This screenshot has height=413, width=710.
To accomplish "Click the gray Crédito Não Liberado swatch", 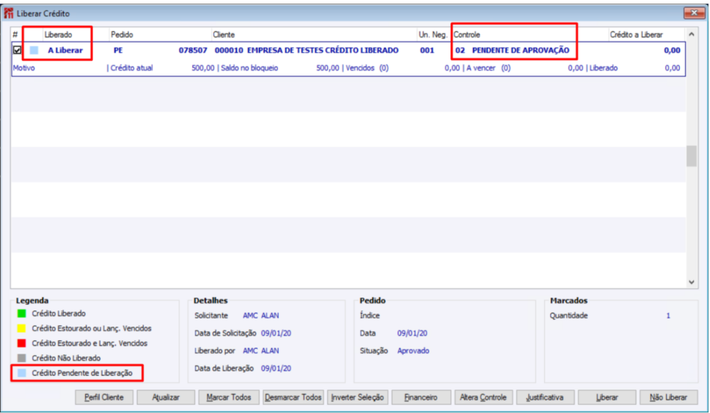I will pyautogui.click(x=21, y=358).
